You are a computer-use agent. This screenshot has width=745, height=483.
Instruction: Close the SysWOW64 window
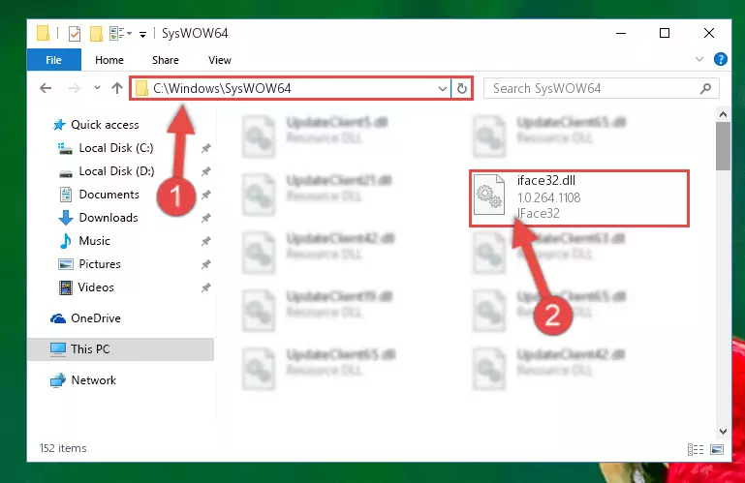coord(709,33)
